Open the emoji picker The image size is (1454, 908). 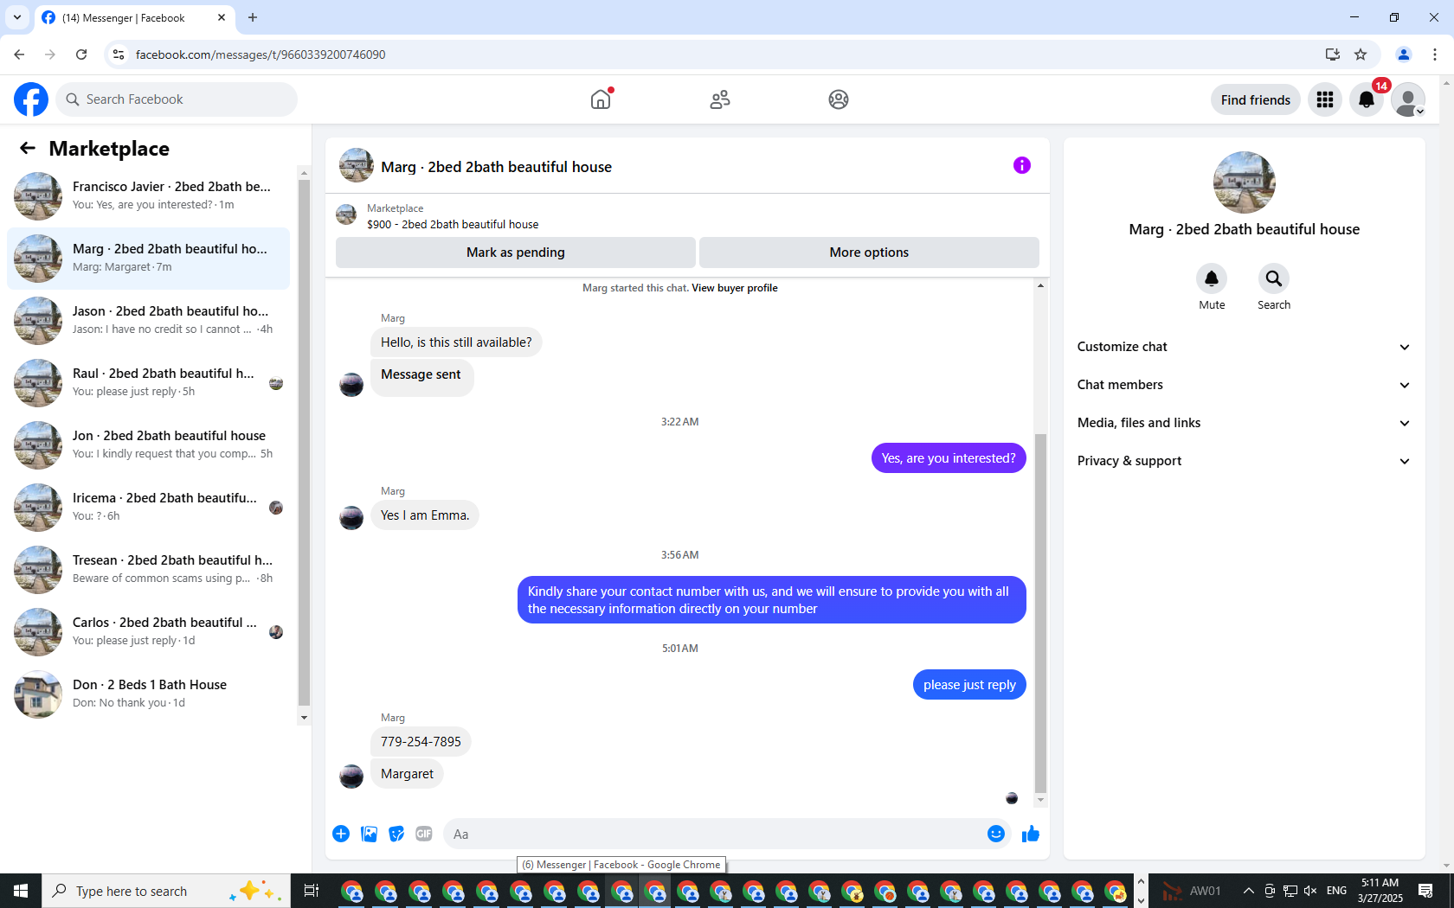tap(996, 834)
